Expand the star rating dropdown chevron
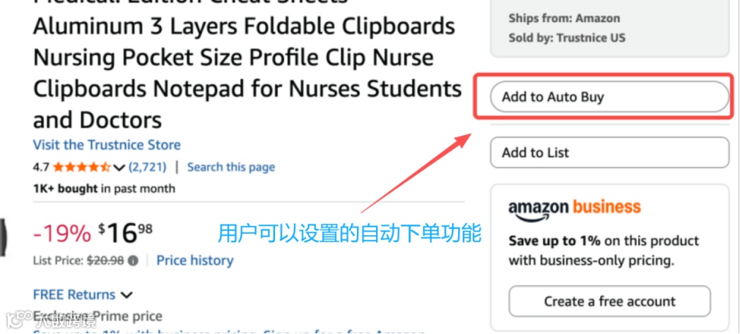Image resolution: width=740 pixels, height=334 pixels. coord(119,167)
